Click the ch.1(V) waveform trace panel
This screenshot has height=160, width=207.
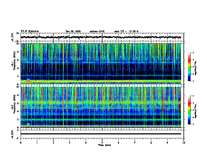(102, 37)
